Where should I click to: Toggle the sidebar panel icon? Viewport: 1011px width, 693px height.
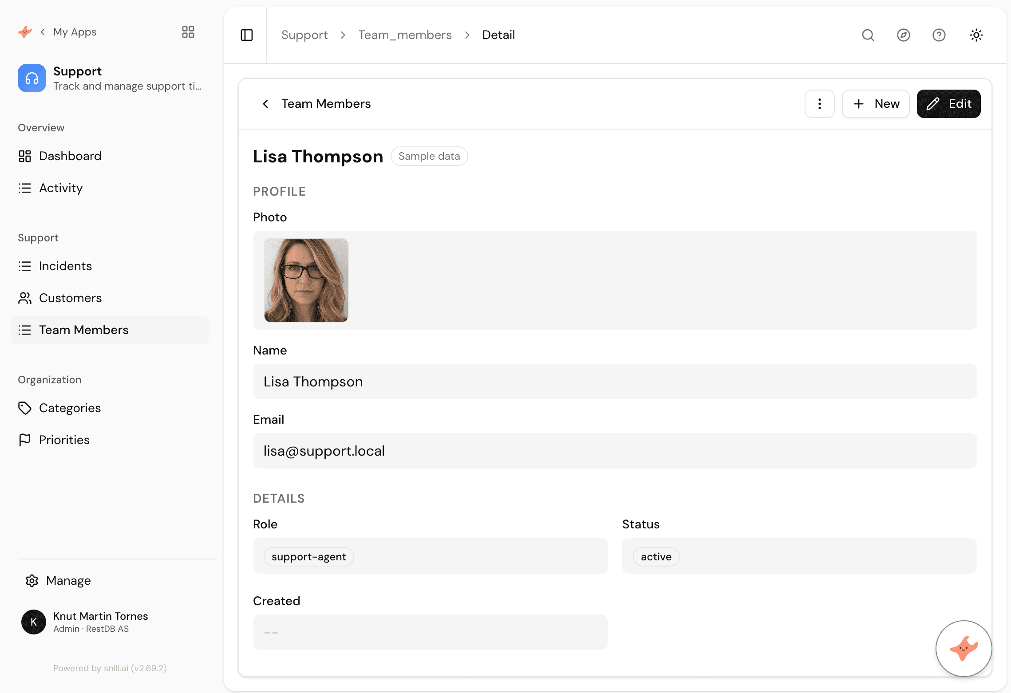pos(247,35)
